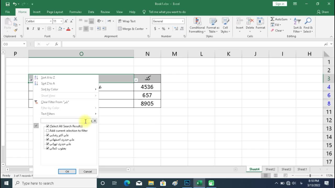Click the Find & Select magnifier icon

coord(308,21)
